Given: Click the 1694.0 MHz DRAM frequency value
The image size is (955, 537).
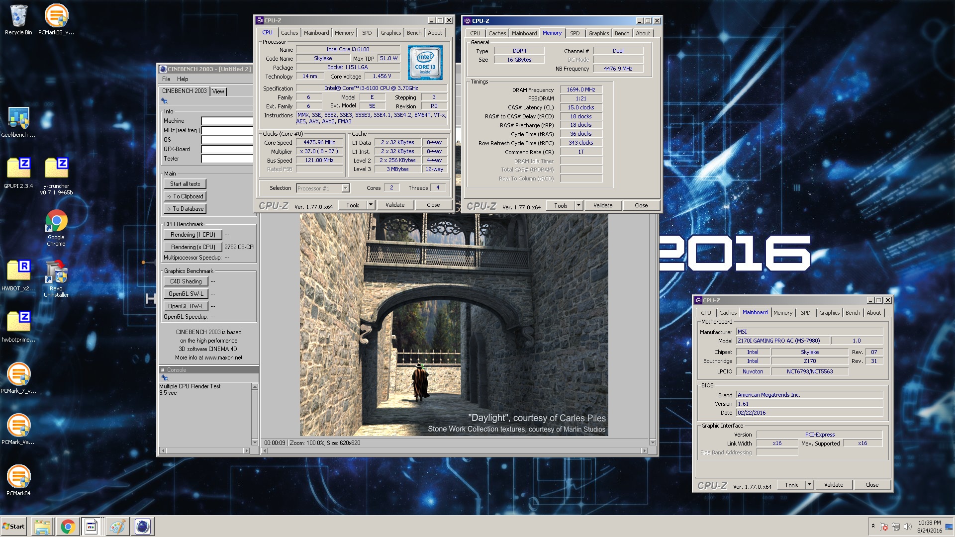Looking at the screenshot, I should [x=581, y=89].
